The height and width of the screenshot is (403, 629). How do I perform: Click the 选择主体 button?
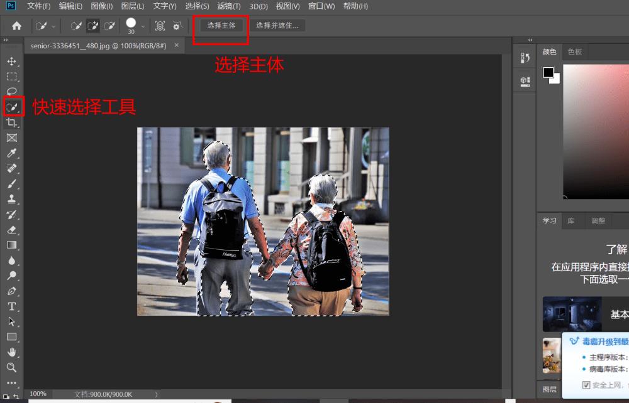(220, 25)
